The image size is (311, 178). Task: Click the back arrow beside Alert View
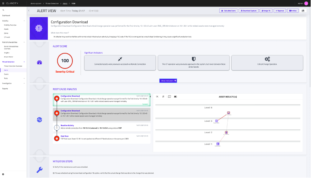point(29,11)
